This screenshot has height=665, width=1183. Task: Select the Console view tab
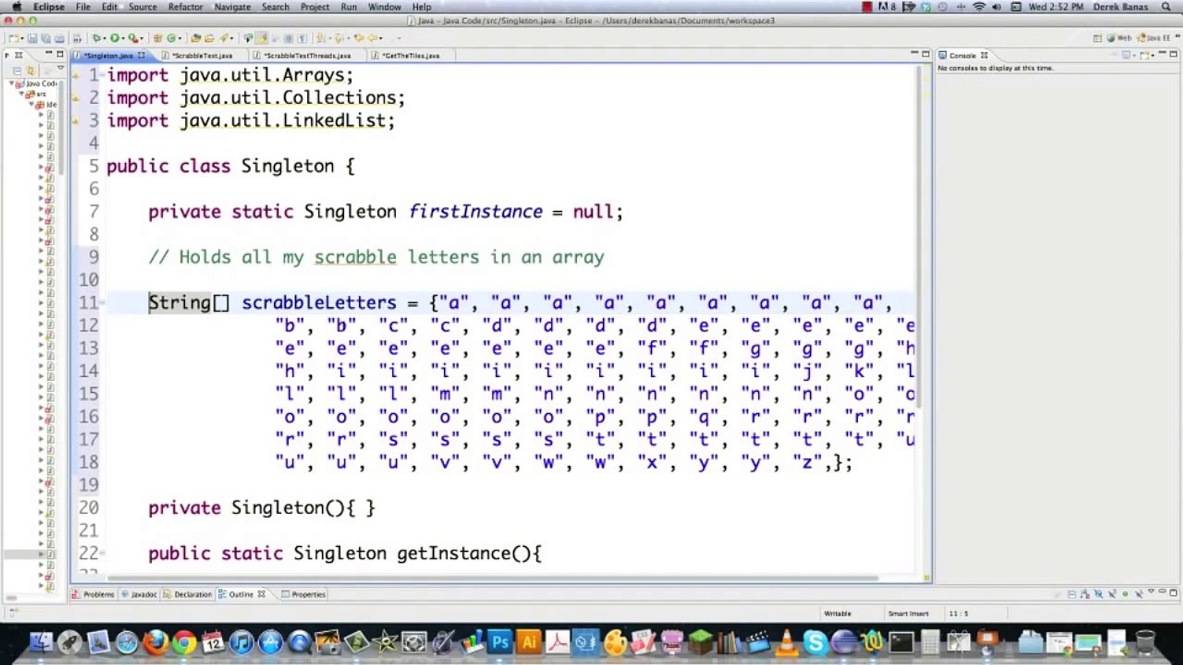(963, 55)
